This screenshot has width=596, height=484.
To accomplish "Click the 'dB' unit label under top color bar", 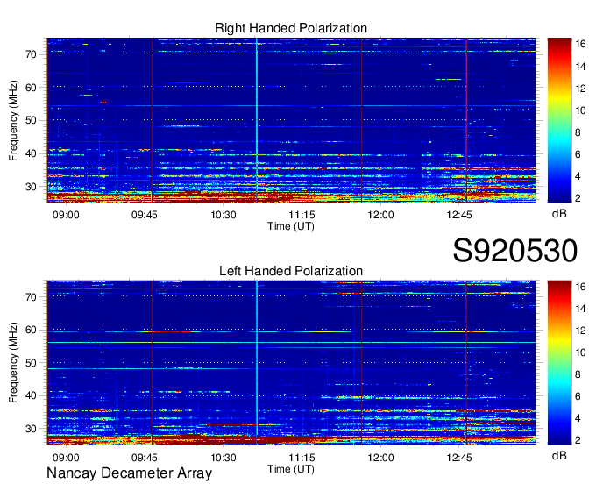I will 559,214.
